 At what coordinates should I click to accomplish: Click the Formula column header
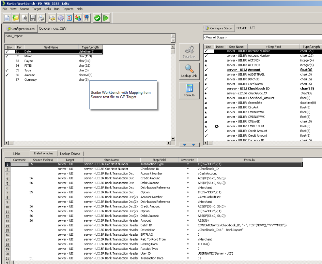click(x=249, y=160)
